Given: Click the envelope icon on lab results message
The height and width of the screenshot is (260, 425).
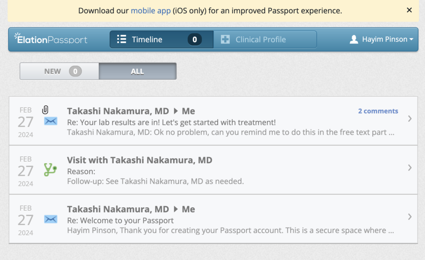Looking at the screenshot, I should point(51,121).
